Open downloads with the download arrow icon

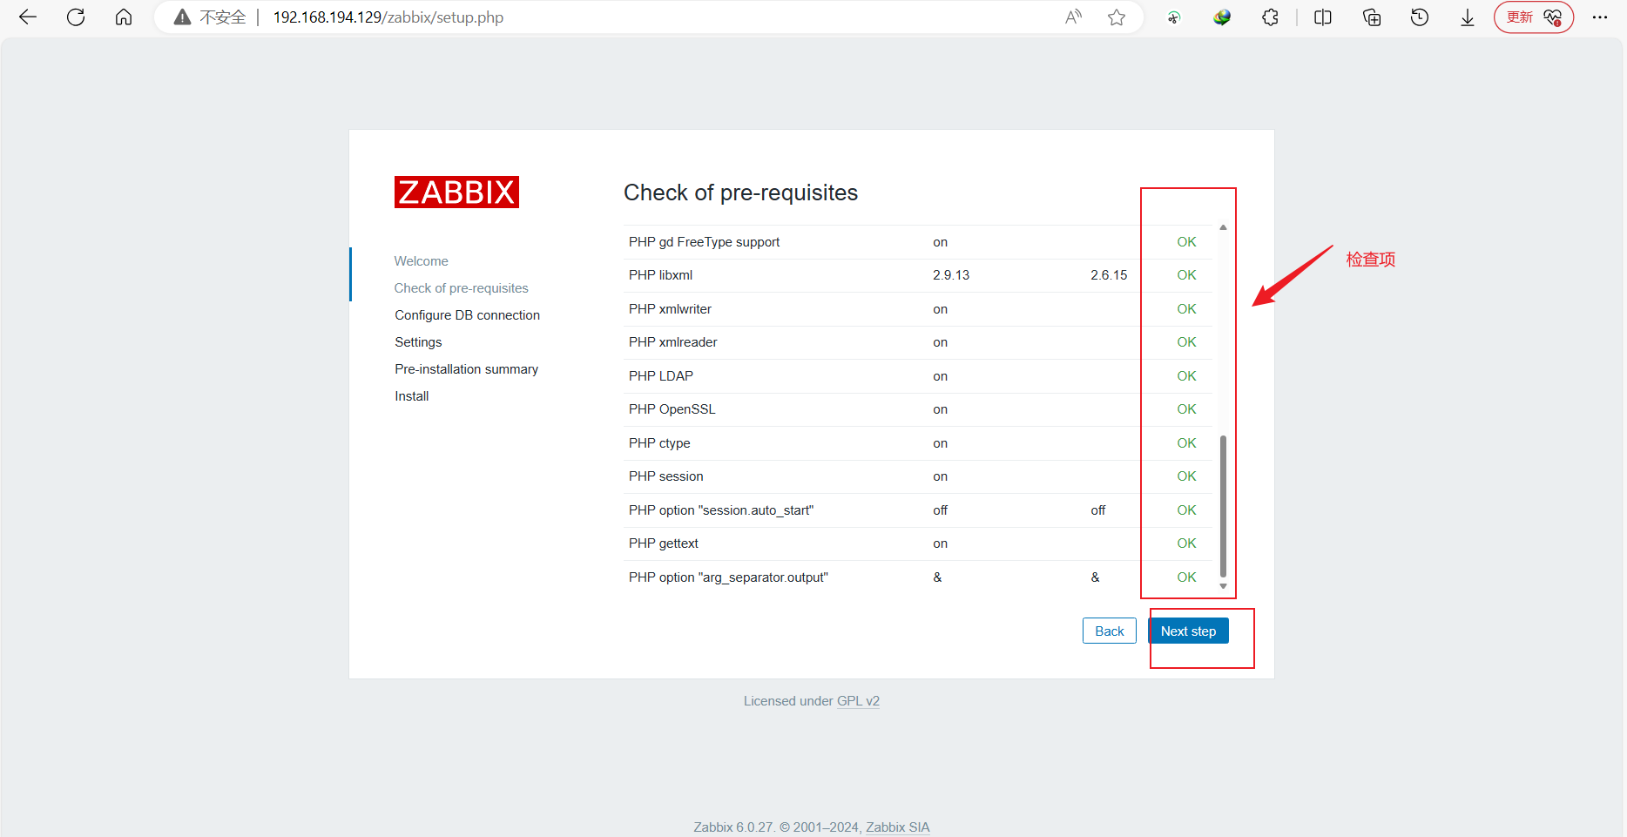(1468, 17)
